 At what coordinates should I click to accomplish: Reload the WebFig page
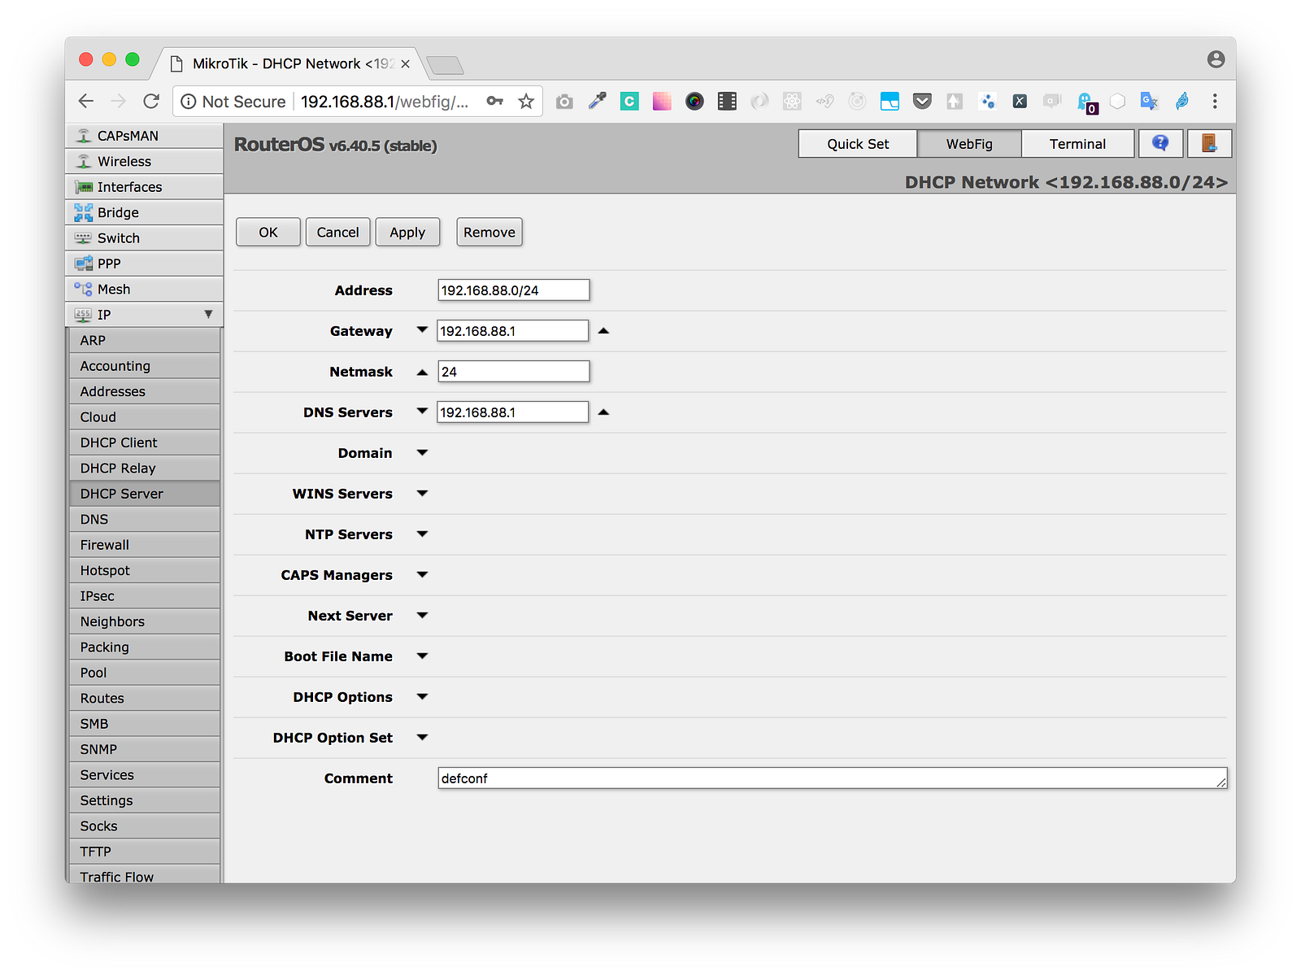(x=151, y=101)
